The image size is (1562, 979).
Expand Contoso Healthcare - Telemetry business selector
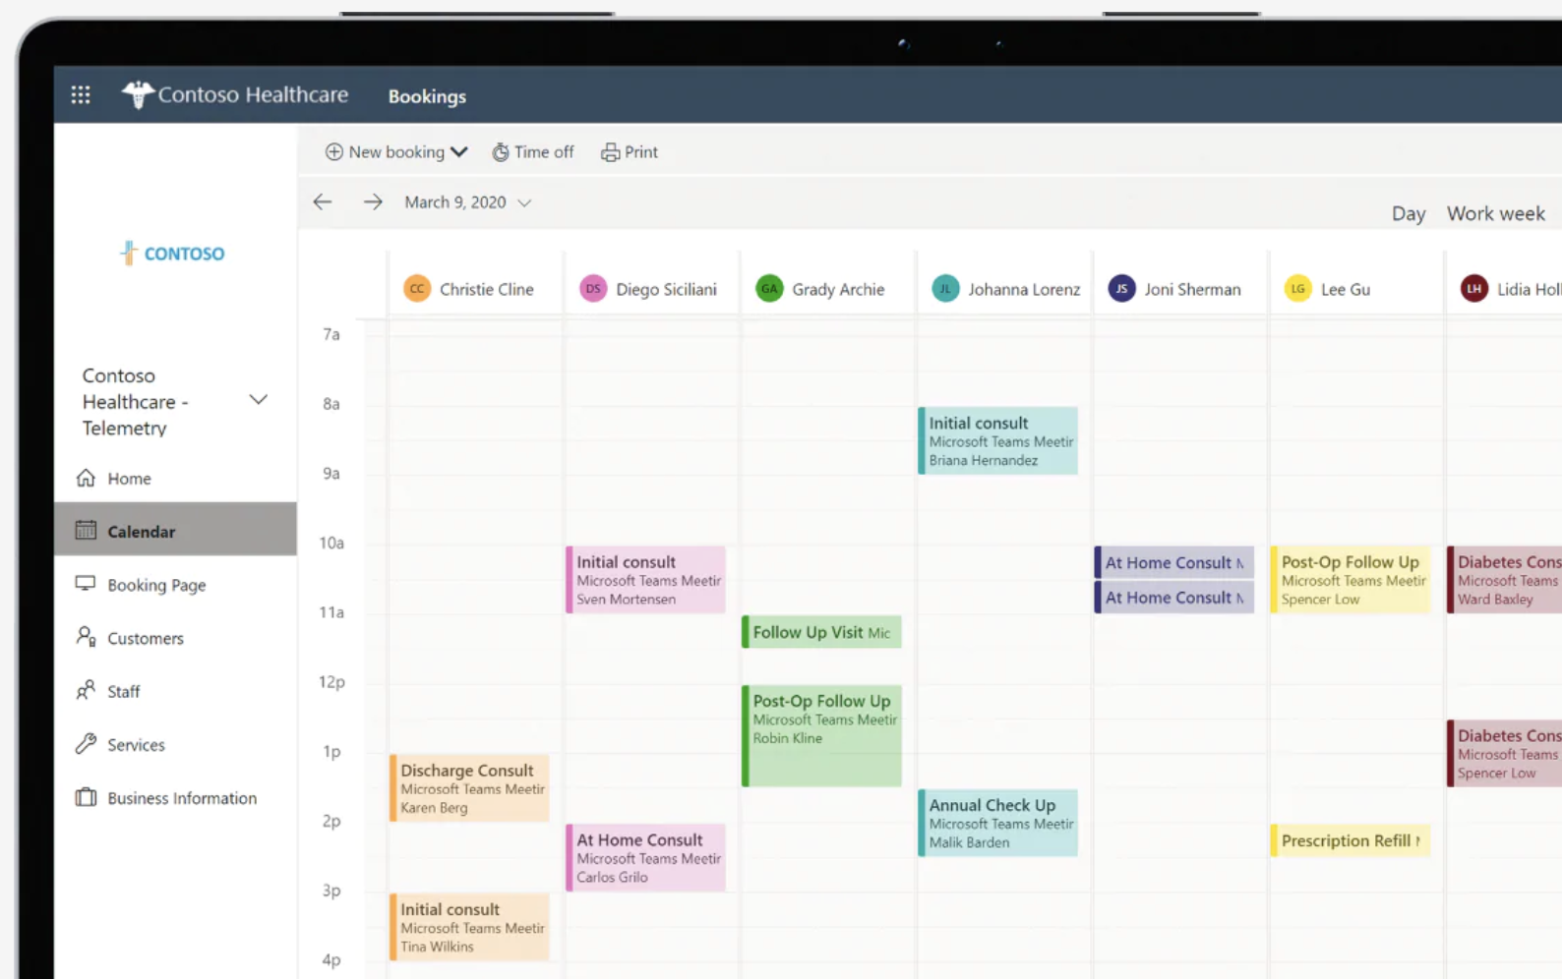259,400
